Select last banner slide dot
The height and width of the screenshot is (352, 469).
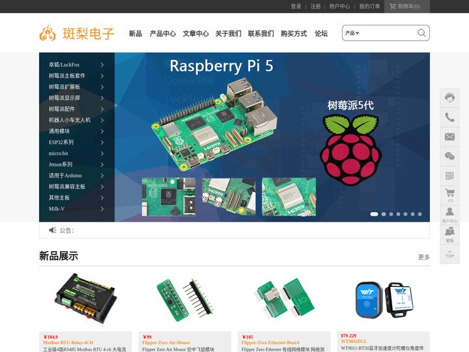click(x=420, y=214)
